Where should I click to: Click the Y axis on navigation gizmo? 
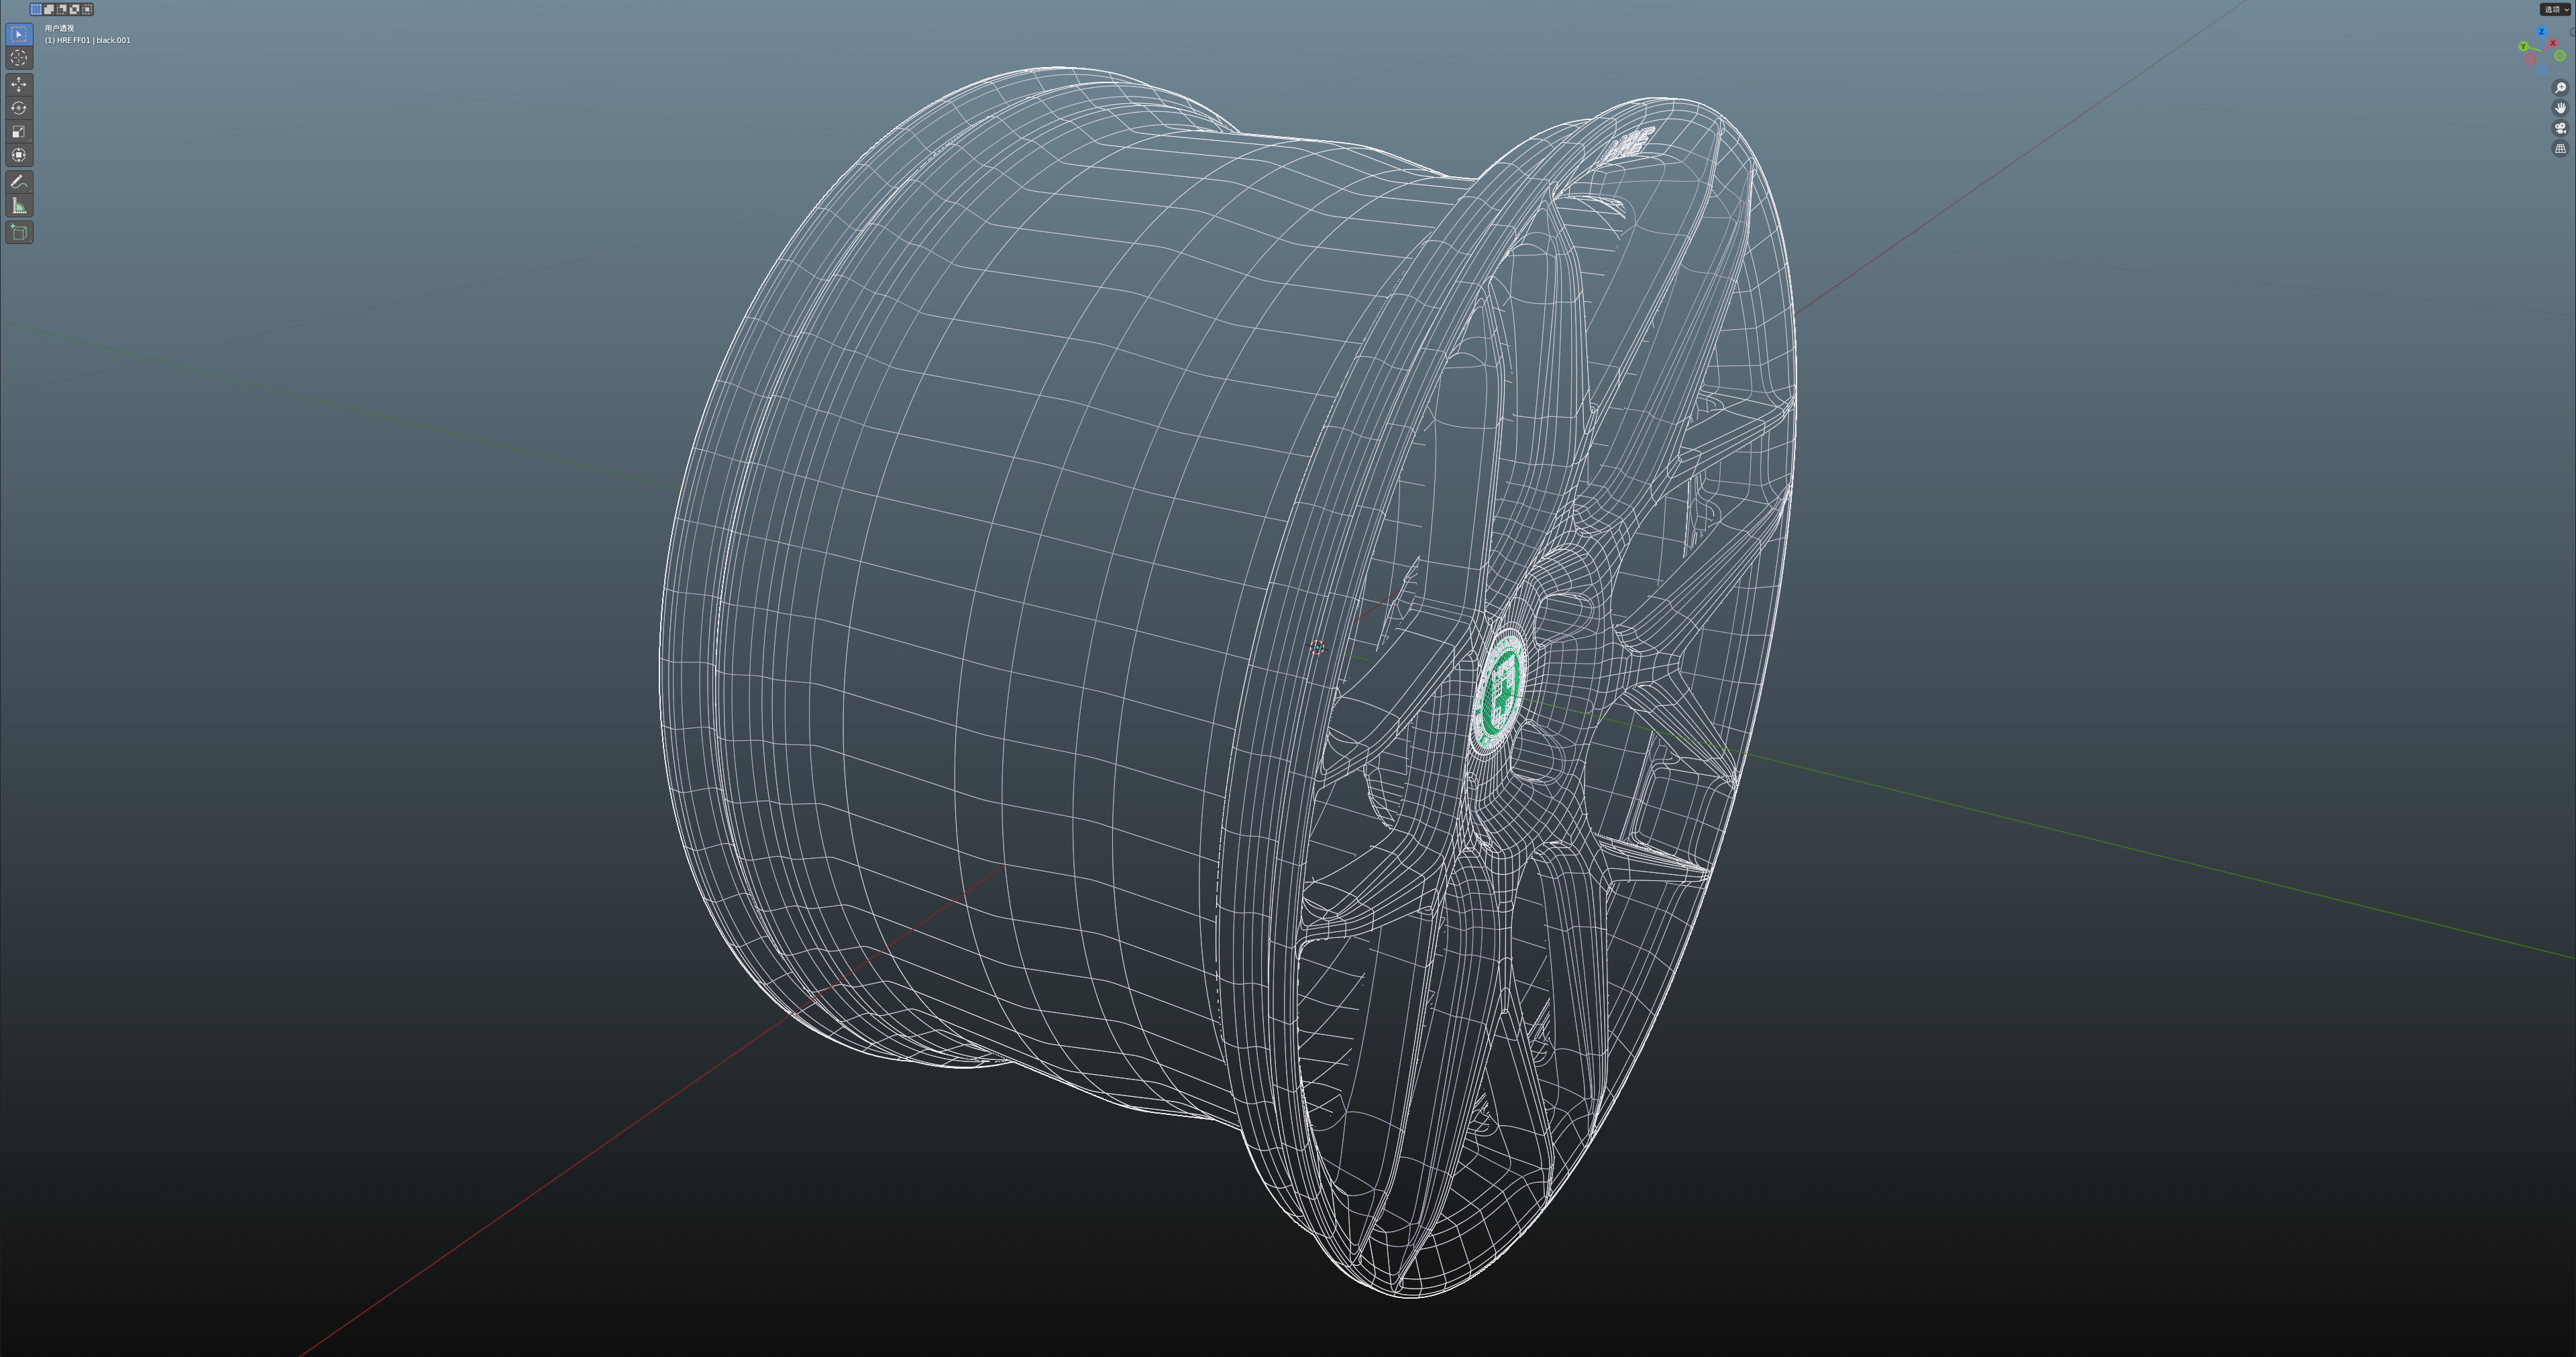[x=2523, y=46]
